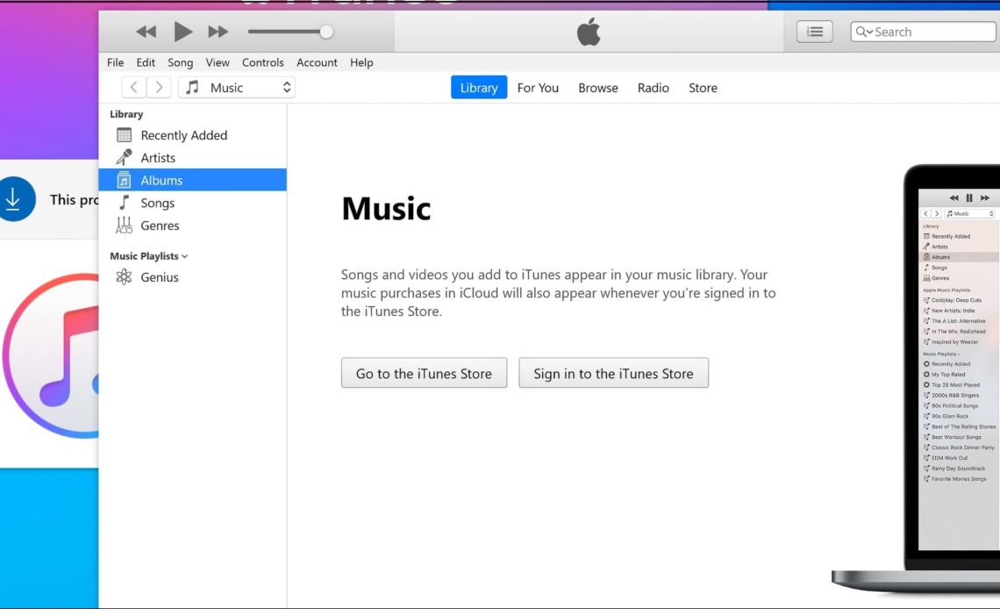Click the Albums icon in sidebar
The image size is (1000, 609).
pos(124,181)
